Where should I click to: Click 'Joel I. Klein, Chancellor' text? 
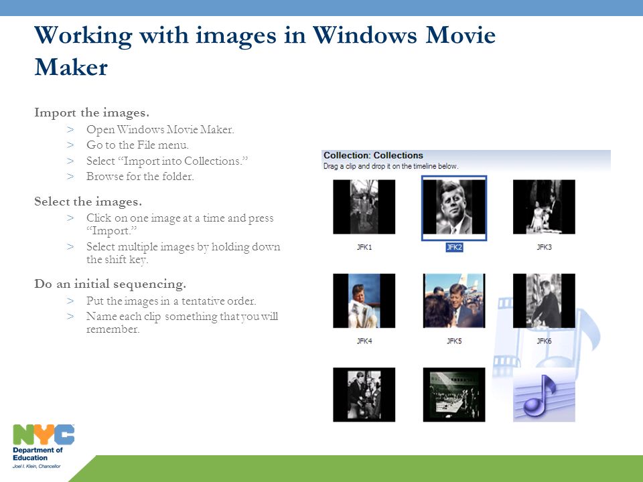pyautogui.click(x=36, y=466)
